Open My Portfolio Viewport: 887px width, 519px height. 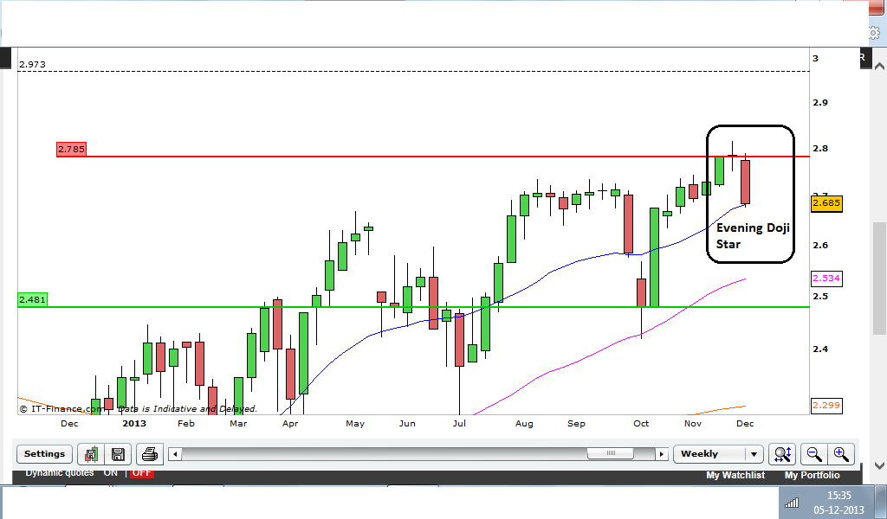tap(812, 475)
